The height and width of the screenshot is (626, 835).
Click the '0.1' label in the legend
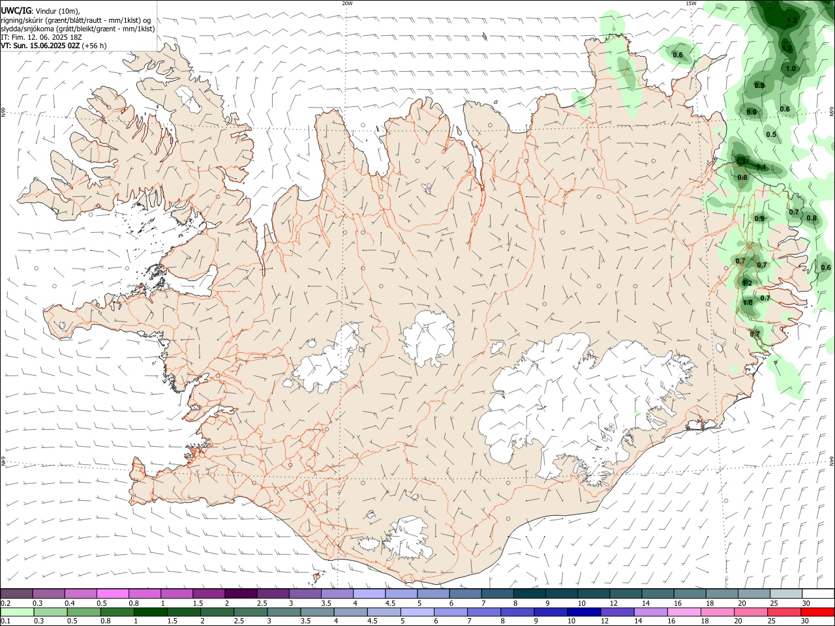click(5, 621)
